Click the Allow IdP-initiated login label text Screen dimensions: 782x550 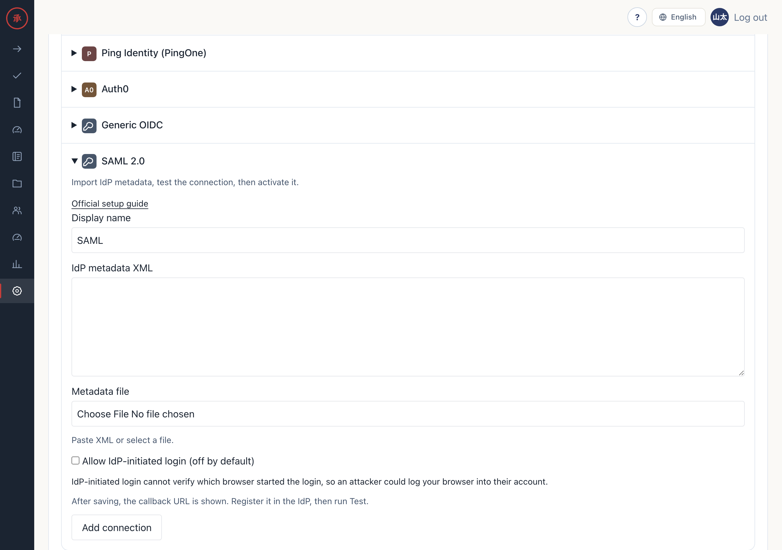168,461
